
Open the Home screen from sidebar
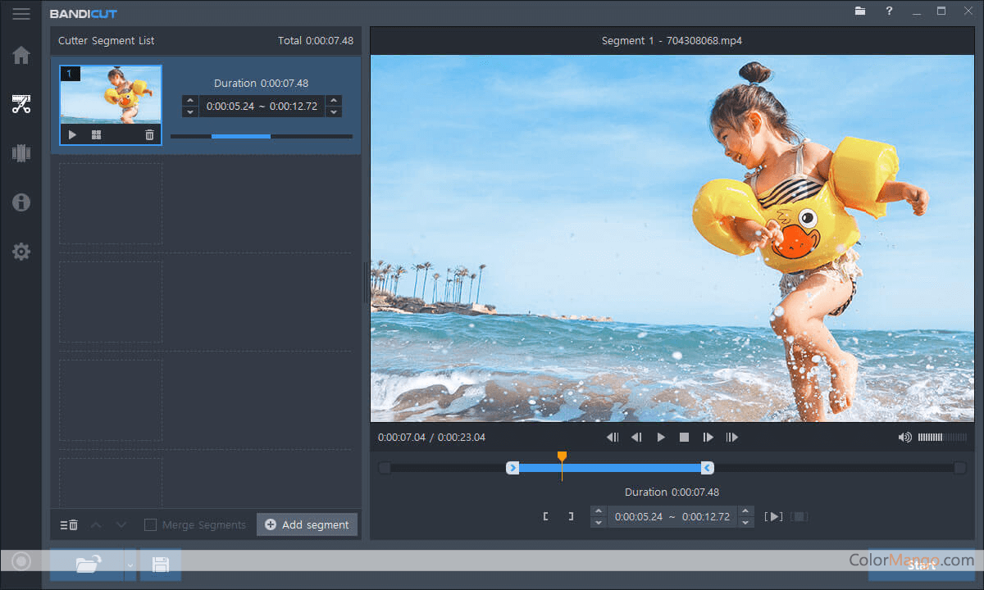(21, 56)
